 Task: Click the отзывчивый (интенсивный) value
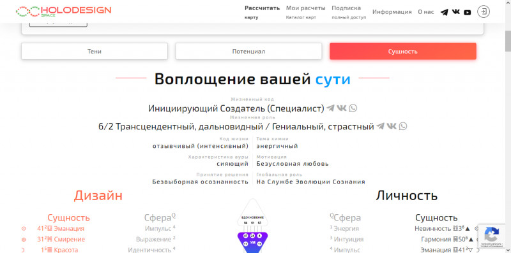[x=201, y=146]
